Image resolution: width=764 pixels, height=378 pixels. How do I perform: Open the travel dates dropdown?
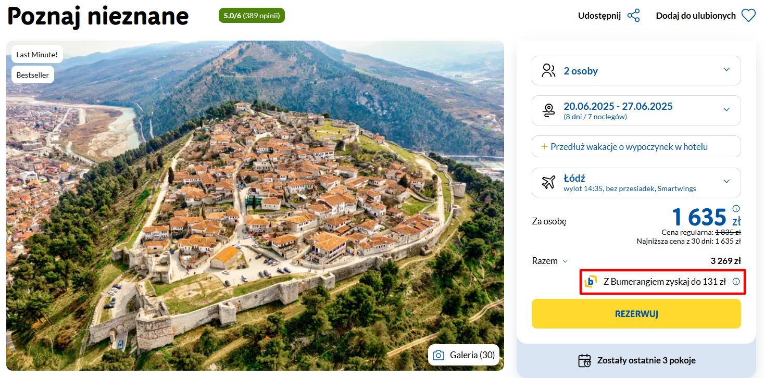click(x=727, y=109)
